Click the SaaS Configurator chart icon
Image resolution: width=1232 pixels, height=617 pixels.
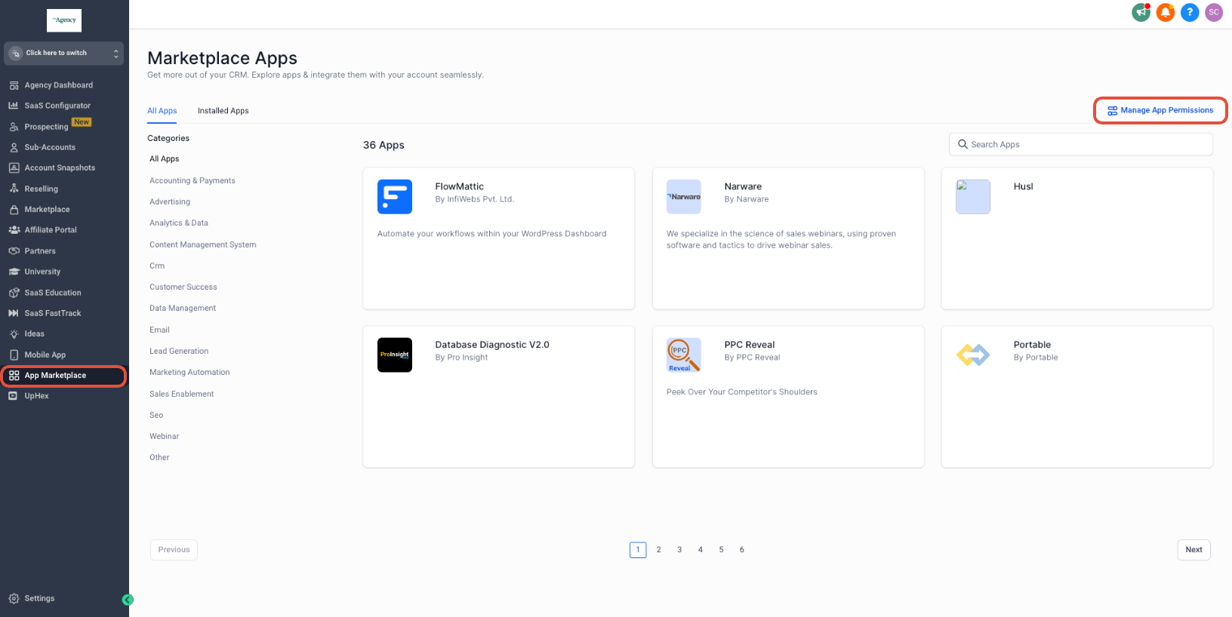click(14, 106)
